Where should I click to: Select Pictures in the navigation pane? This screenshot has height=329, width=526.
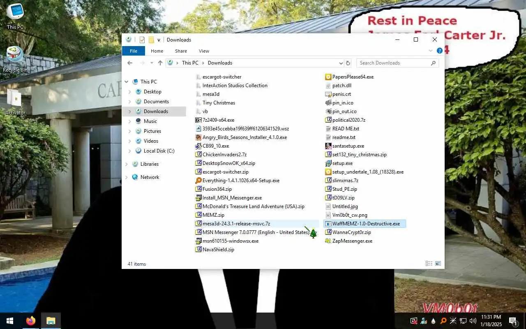[x=152, y=131]
